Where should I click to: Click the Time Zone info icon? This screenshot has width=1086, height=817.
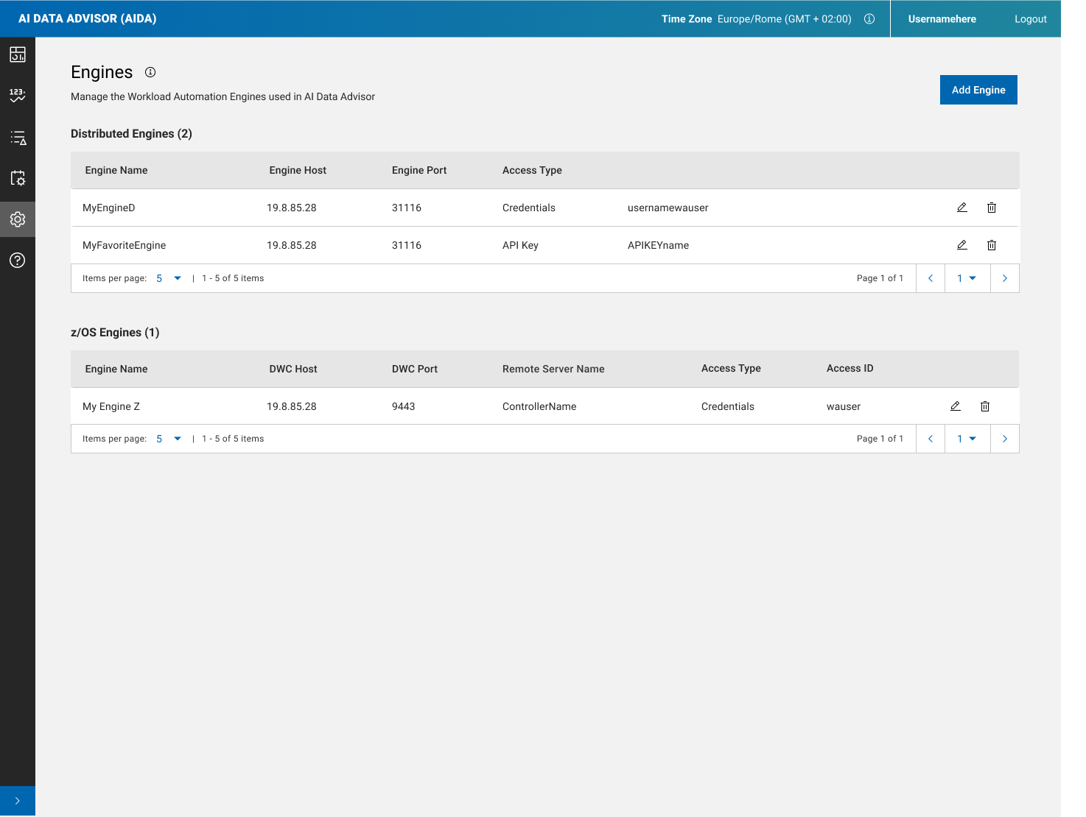869,19
